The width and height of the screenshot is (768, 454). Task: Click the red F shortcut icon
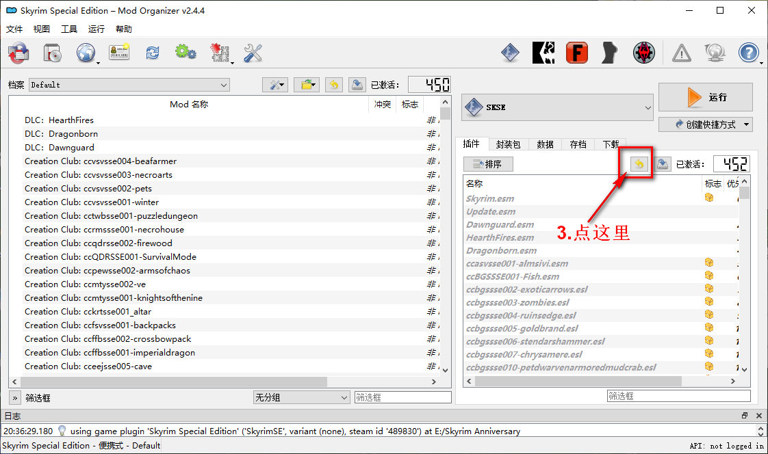pos(576,53)
